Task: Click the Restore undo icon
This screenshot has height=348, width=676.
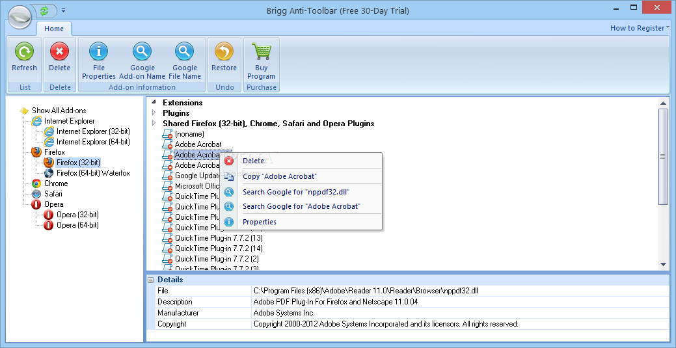Action: (224, 52)
